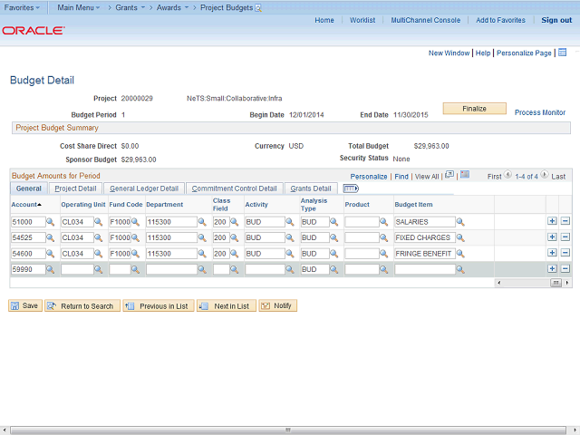Viewport: 580px width, 435px height.
Task: Add row after the SALARIES line
Action: point(552,221)
